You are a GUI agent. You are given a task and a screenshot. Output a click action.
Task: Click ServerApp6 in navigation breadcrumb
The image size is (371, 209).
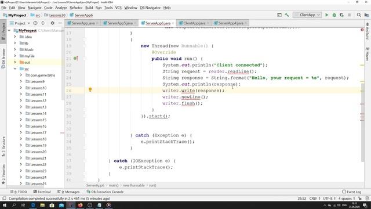tap(83, 15)
